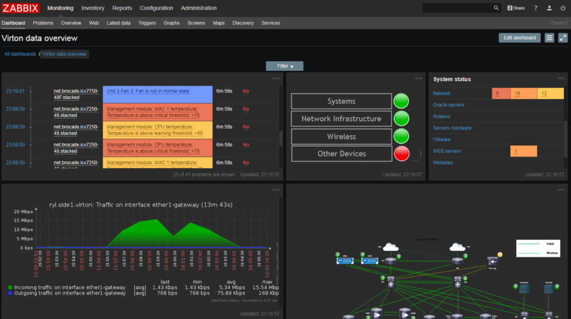Click the ZABBIX logo
The height and width of the screenshot is (319, 571).
(x=20, y=8)
